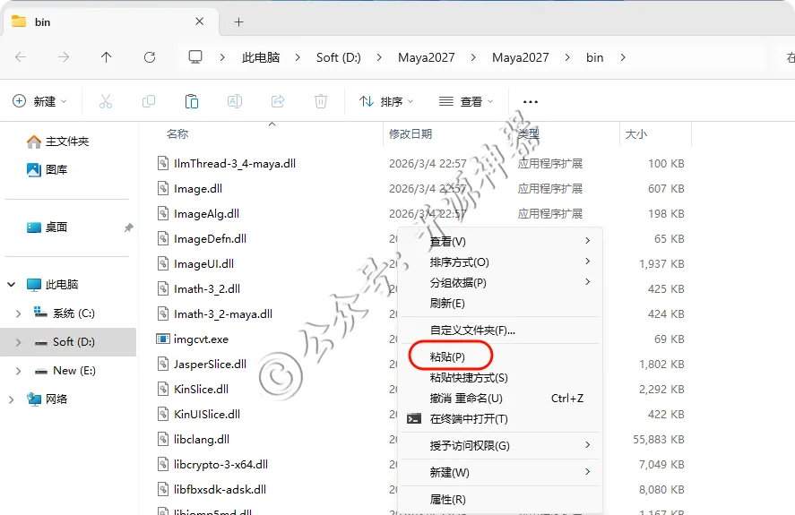This screenshot has height=515, width=795.
Task: Go back with the left arrow
Action: click(x=21, y=57)
